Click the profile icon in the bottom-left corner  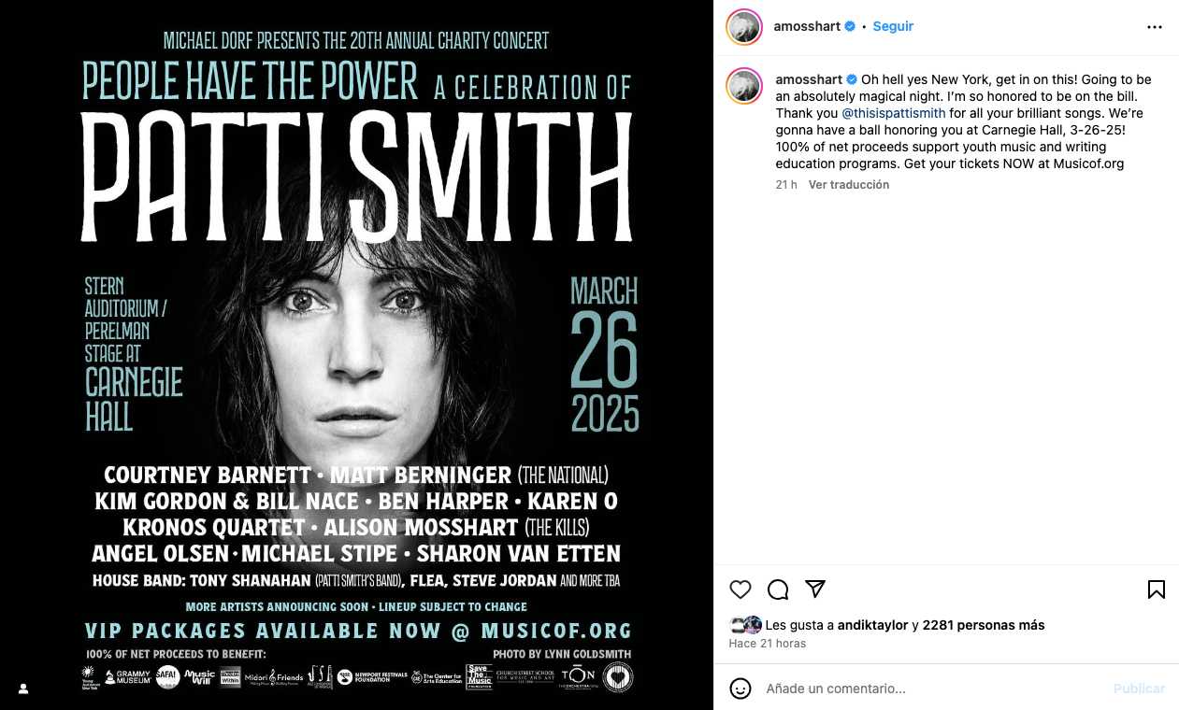22,689
